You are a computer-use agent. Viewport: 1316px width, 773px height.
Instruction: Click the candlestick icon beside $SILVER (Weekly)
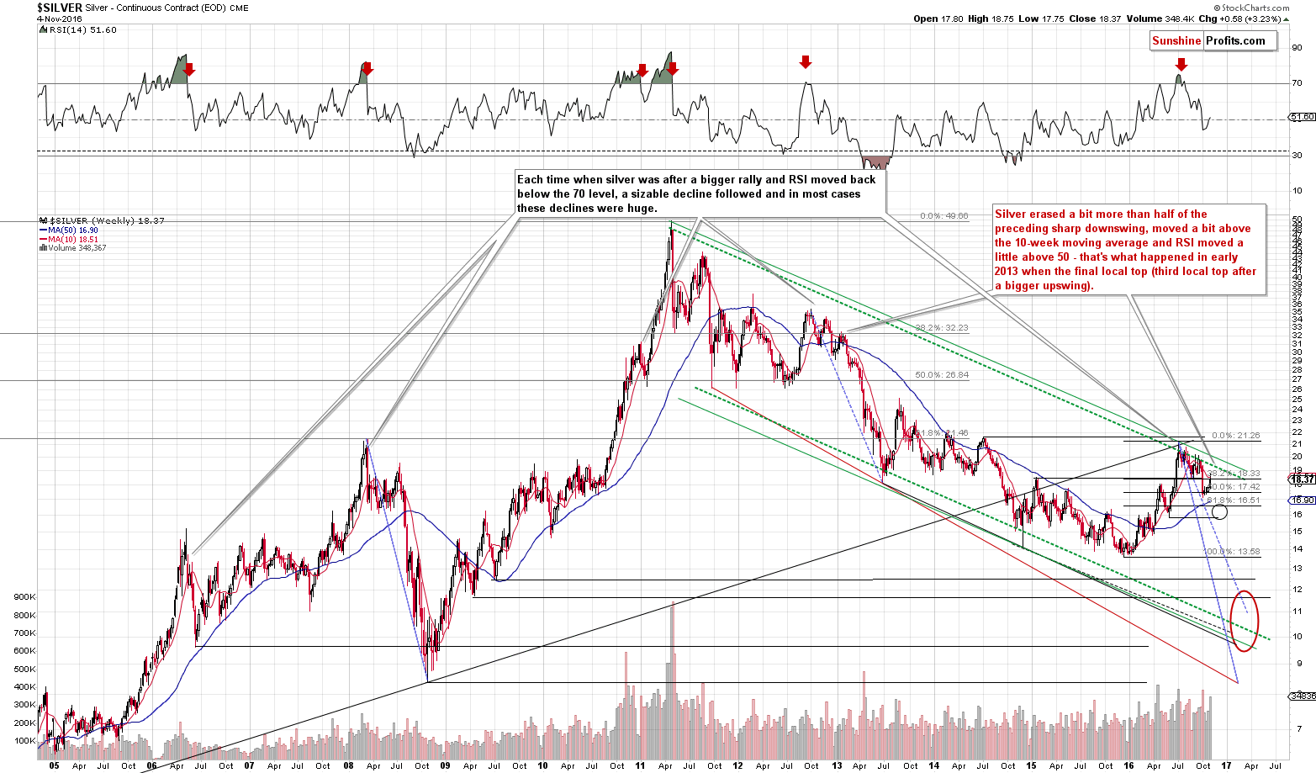coord(42,220)
